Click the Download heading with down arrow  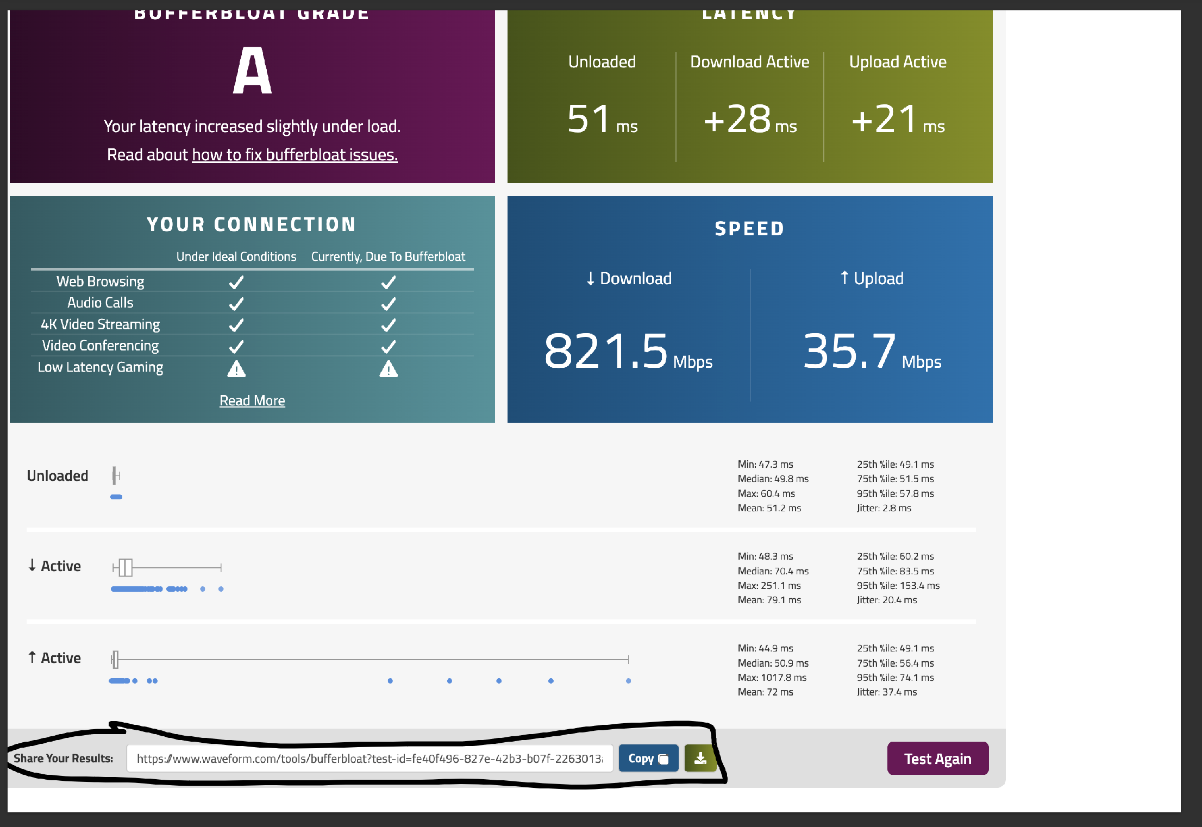[x=628, y=279]
